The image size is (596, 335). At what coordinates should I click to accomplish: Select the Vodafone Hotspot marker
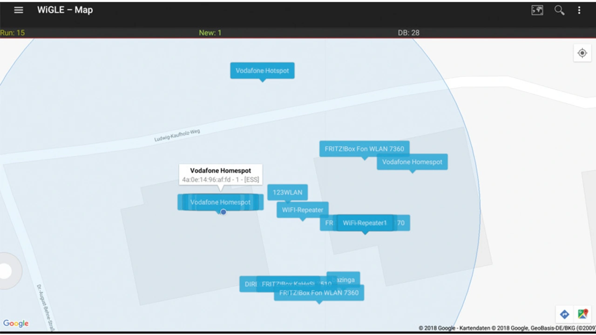262,71
